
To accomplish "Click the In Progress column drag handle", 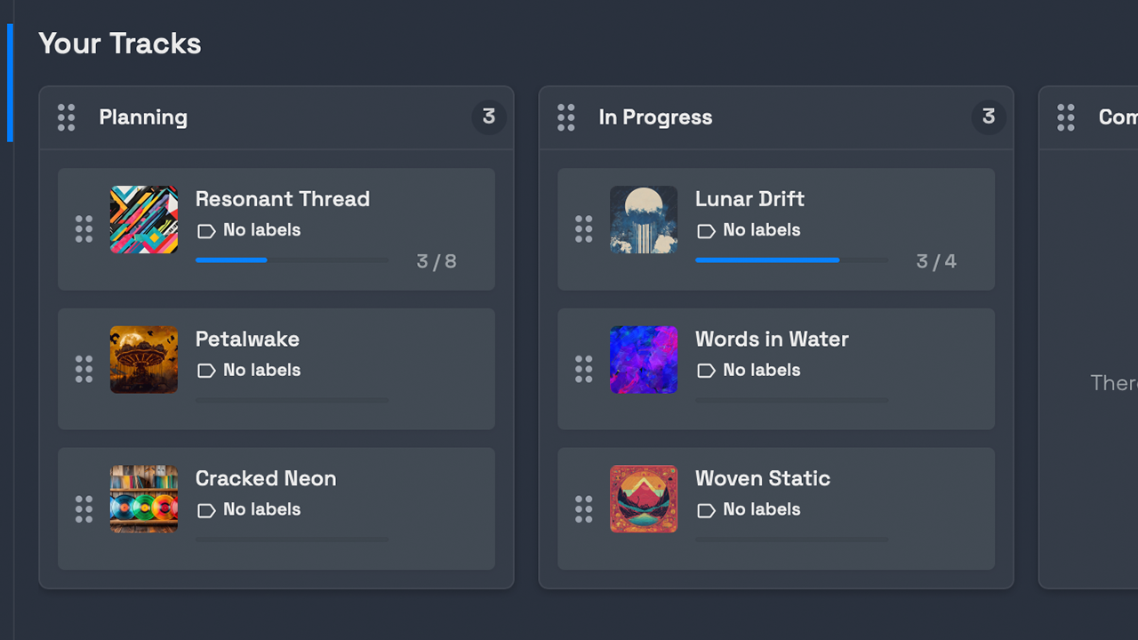I will (566, 117).
